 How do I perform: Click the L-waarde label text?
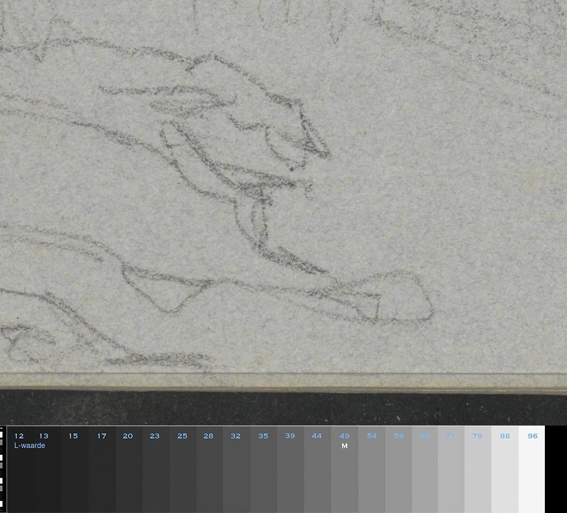point(29,445)
